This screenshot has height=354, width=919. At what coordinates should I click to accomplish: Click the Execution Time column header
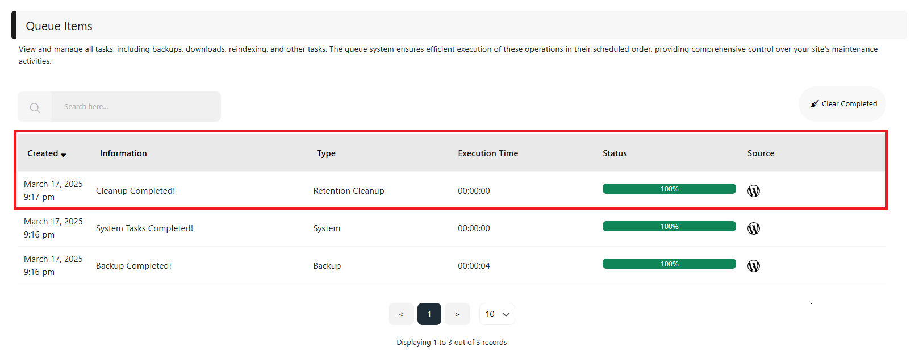[488, 153]
